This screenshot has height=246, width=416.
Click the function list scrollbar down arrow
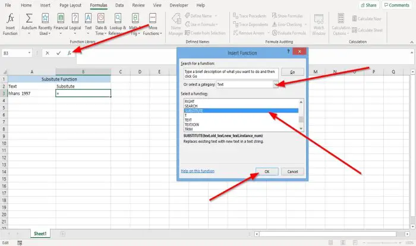301,128
